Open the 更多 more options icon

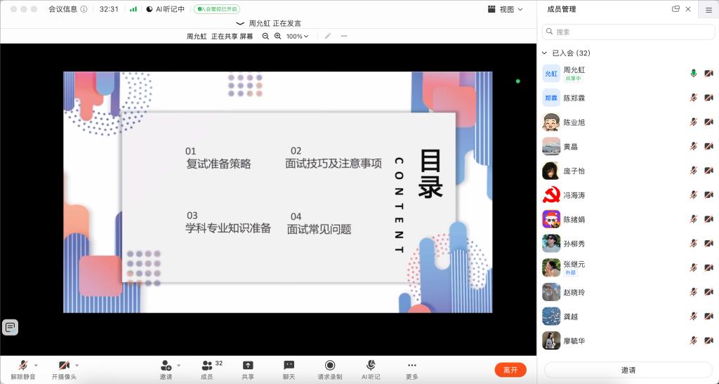411,365
